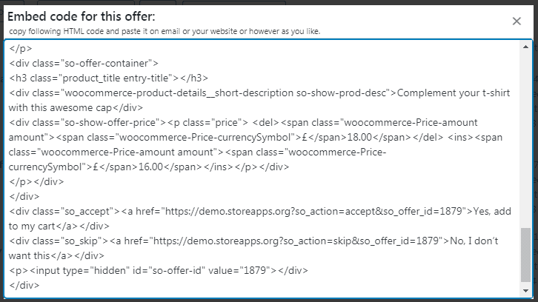The width and height of the screenshot is (538, 302).
Task: Click the embed code scrollbar thumb
Action: (x=525, y=255)
